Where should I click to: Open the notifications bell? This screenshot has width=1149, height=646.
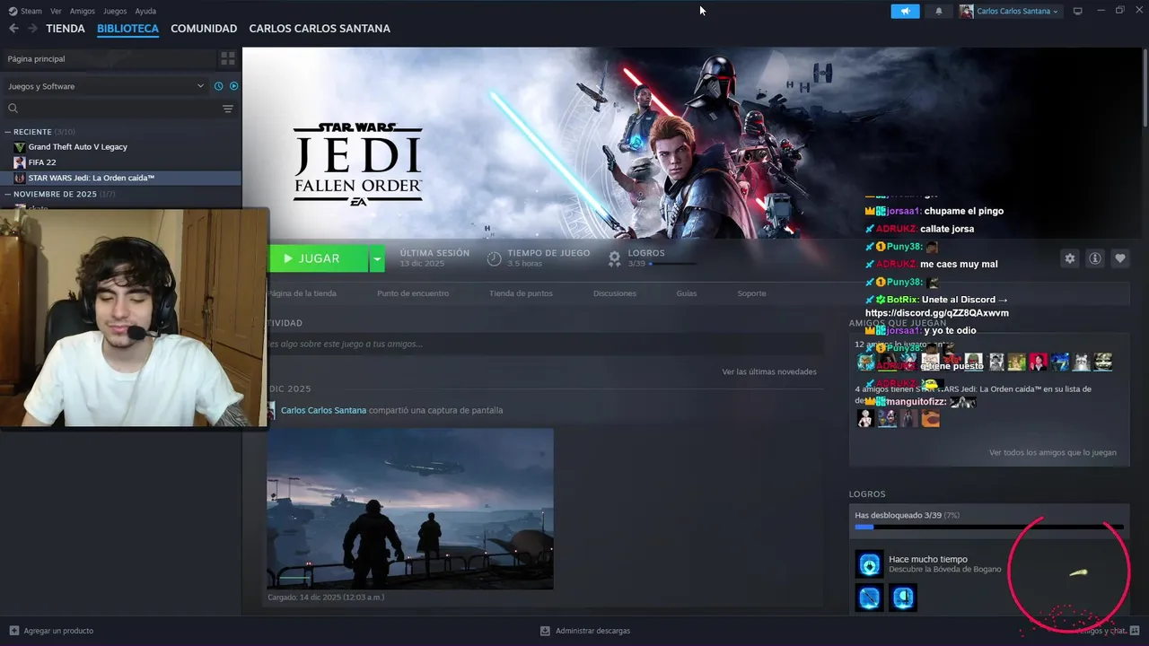[939, 11]
